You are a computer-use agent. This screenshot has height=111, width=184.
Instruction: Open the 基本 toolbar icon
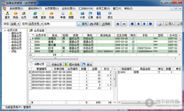pos(7,15)
